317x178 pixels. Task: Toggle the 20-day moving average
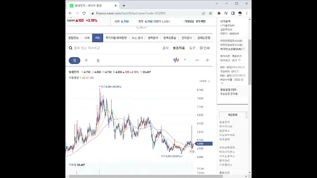click(x=84, y=78)
